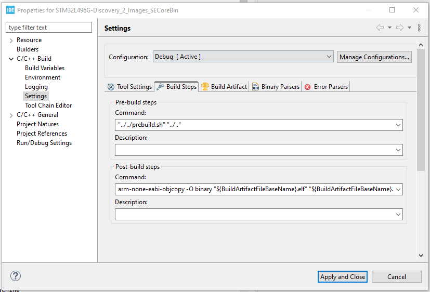The image size is (430, 292).
Task: Click the scrollbar up arrow
Action: pyautogui.click(x=421, y=45)
